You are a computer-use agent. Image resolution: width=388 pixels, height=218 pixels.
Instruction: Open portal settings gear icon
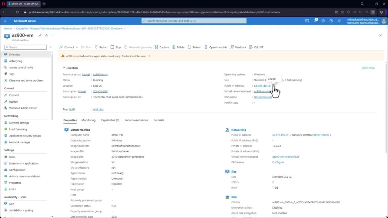point(323,21)
